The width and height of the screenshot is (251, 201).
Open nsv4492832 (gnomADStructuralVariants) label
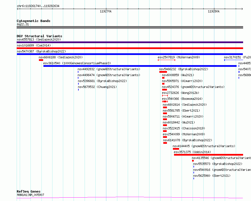point(109,69)
